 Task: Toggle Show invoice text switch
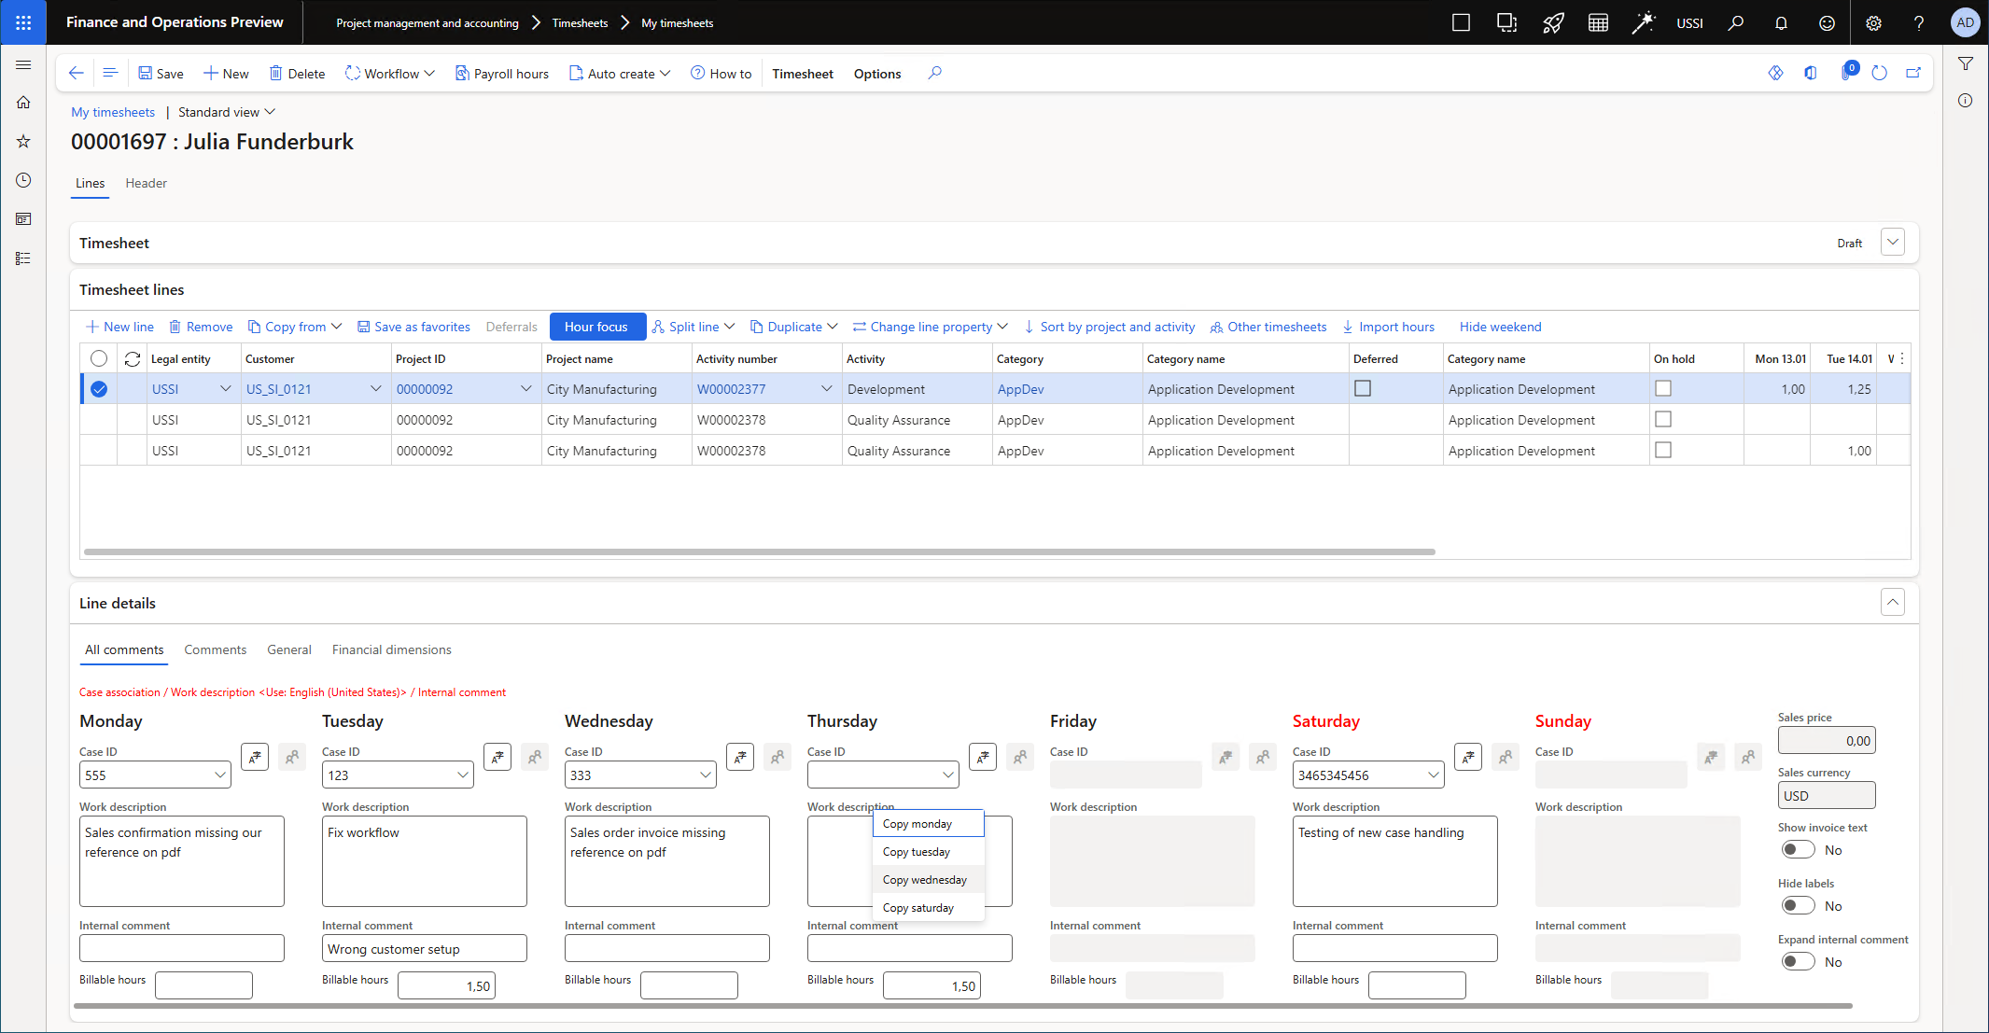pyautogui.click(x=1798, y=850)
